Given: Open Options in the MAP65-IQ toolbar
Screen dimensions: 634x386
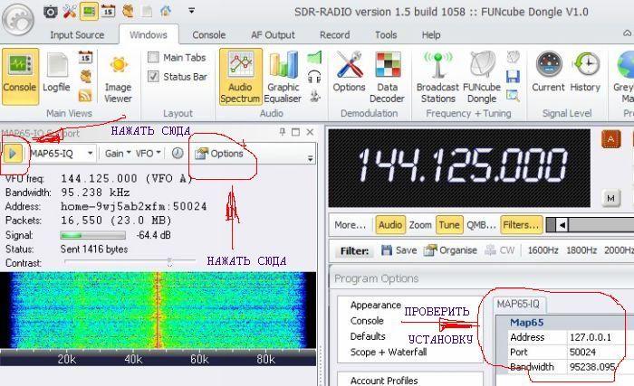Looking at the screenshot, I should [x=219, y=154].
